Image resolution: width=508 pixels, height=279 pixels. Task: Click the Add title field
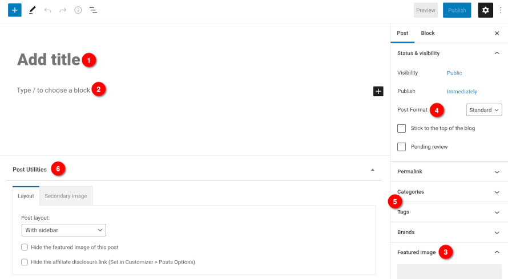point(49,60)
